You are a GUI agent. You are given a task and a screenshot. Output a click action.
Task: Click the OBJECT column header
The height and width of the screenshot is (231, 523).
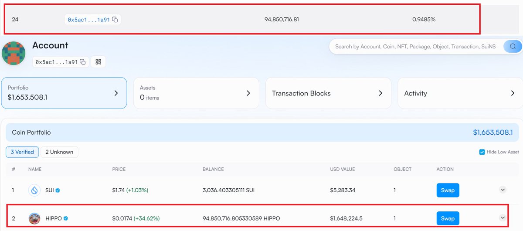[x=402, y=169]
